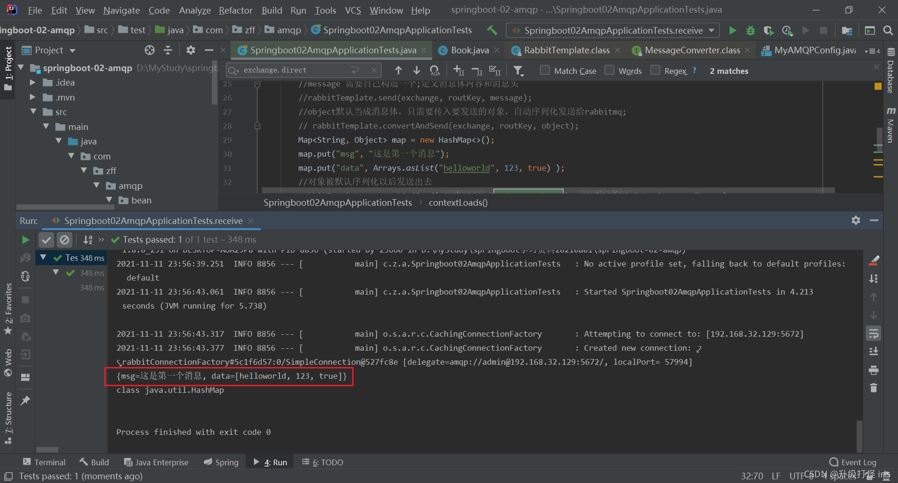Start debugging with the bug icon
The height and width of the screenshot is (483, 898).
coord(750,30)
